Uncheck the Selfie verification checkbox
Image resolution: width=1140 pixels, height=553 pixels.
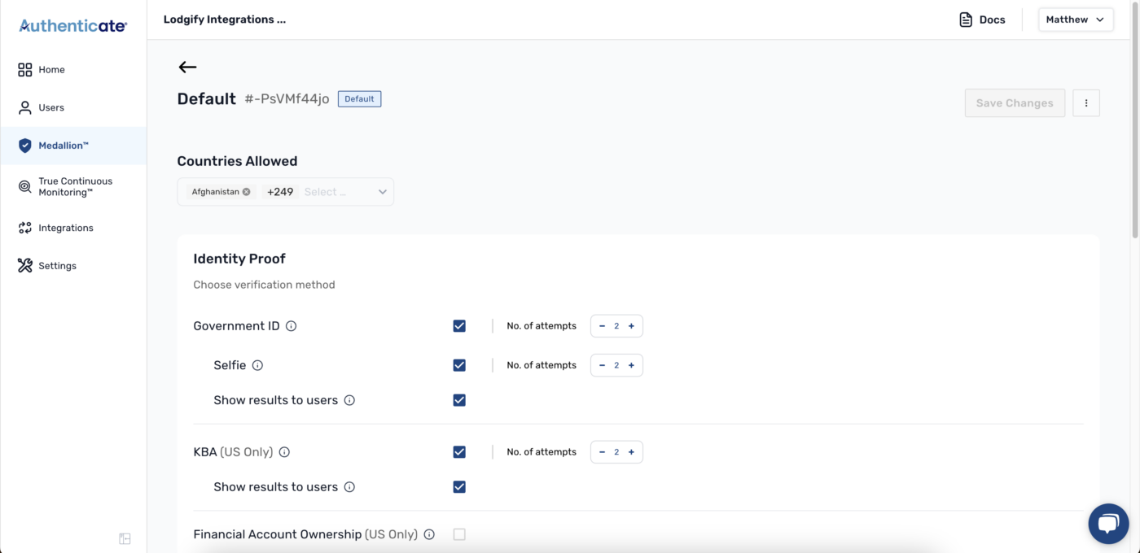tap(459, 364)
